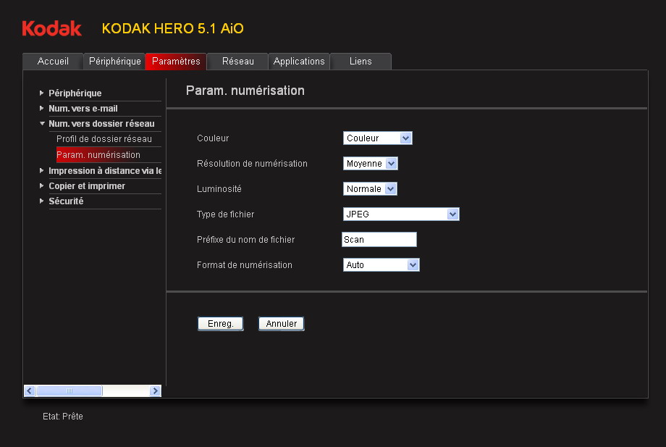Expand the Copier et imprimer section
The width and height of the screenshot is (666, 447).
pyautogui.click(x=86, y=186)
